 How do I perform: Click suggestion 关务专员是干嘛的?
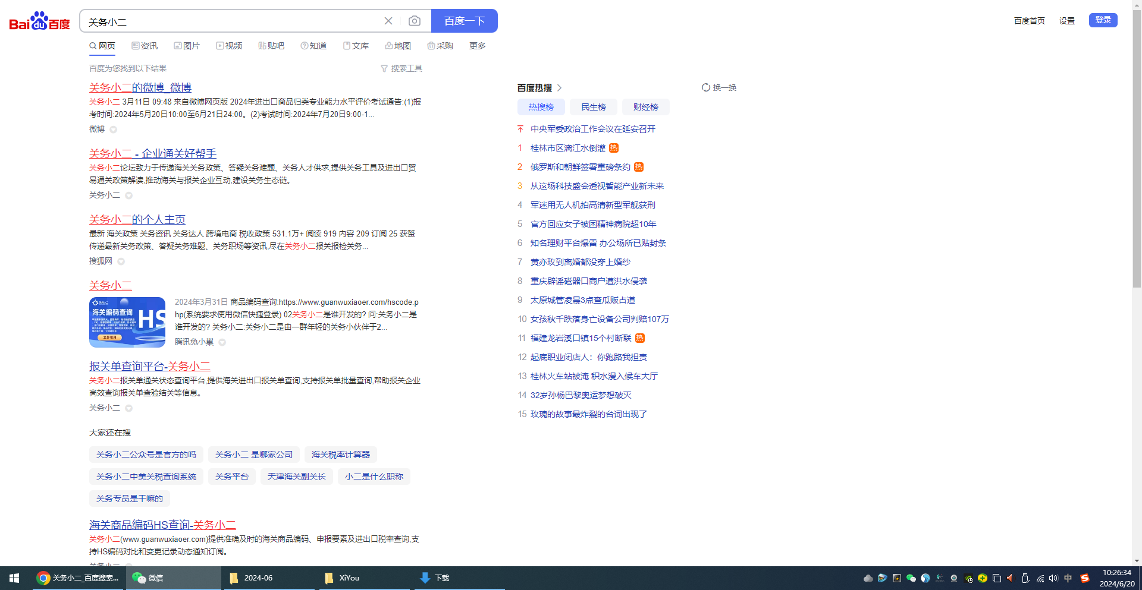pyautogui.click(x=130, y=498)
